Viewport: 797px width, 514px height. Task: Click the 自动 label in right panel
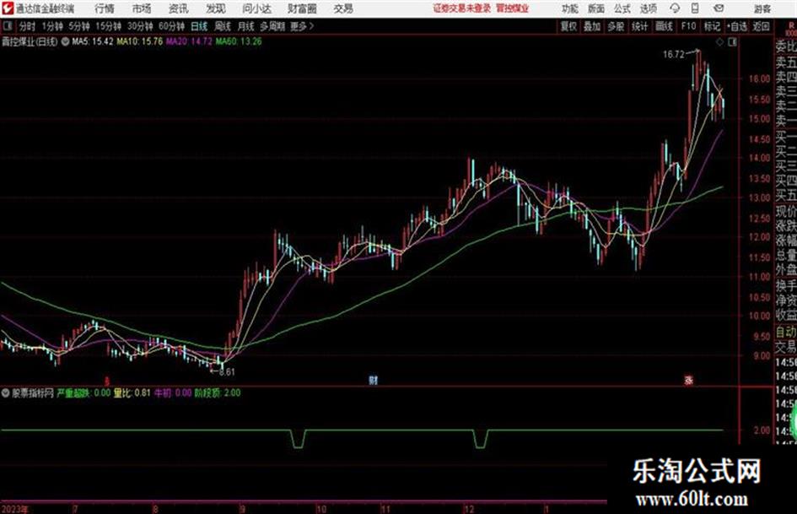[786, 333]
